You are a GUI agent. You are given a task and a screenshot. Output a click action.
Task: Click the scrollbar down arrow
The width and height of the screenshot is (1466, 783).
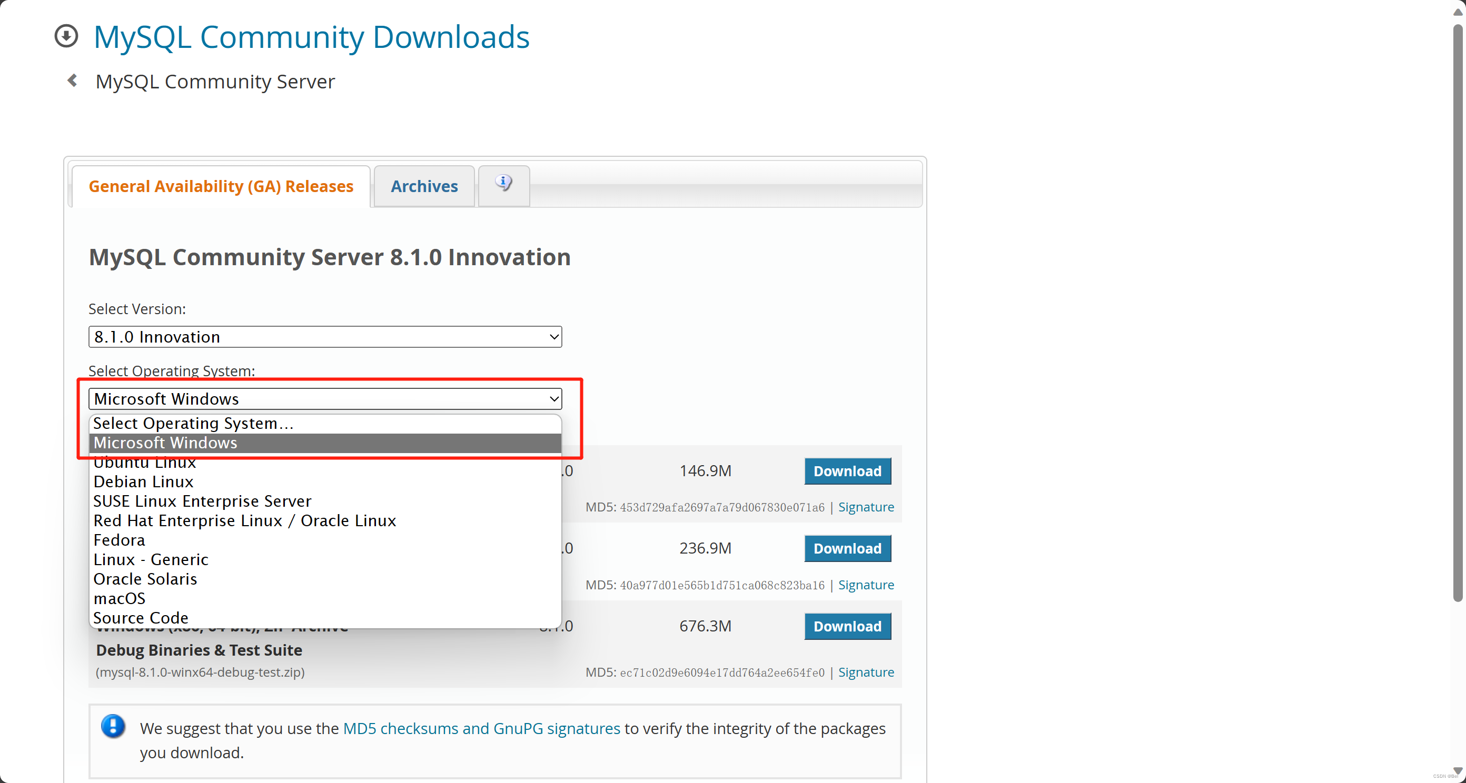(x=1458, y=770)
